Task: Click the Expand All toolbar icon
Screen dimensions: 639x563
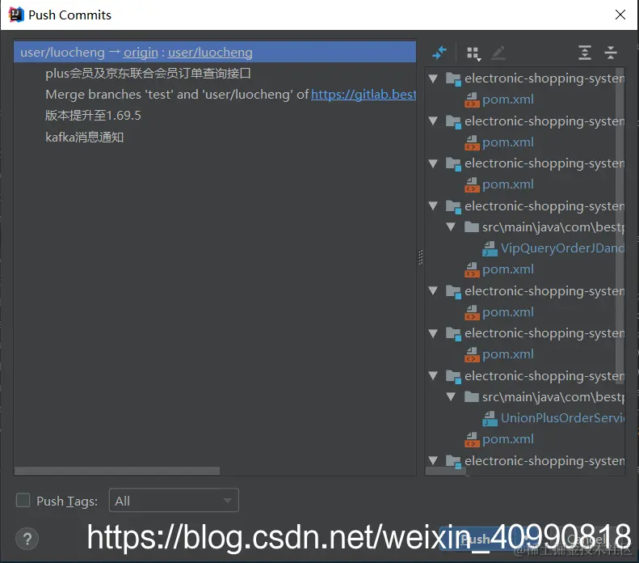Action: coord(585,53)
